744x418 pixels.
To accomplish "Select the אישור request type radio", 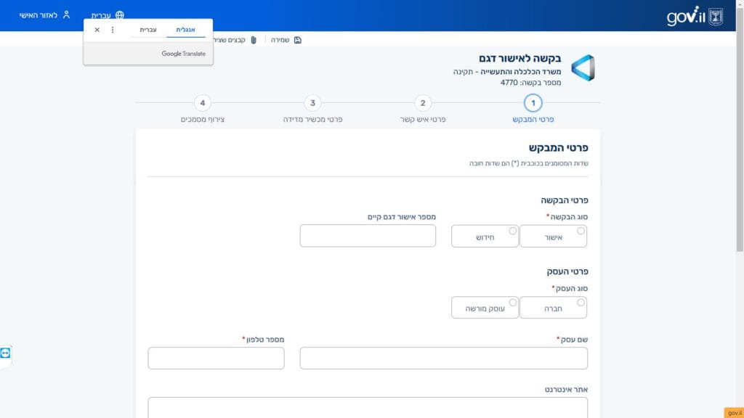I will coord(581,231).
